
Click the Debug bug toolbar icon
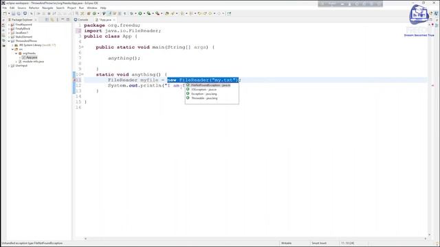click(x=131, y=14)
